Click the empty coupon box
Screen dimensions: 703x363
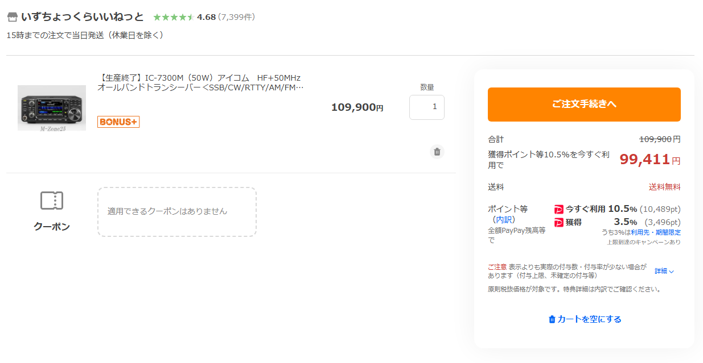click(176, 211)
